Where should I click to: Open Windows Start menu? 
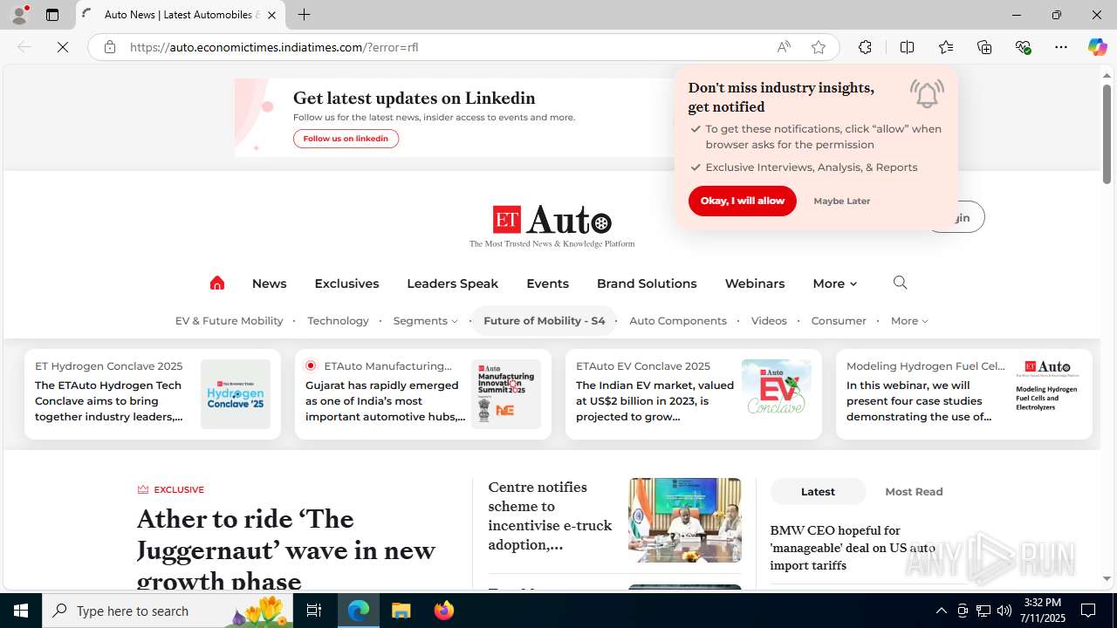(x=21, y=611)
